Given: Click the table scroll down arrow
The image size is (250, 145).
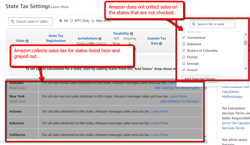Looking at the screenshot, I should (x=205, y=137).
